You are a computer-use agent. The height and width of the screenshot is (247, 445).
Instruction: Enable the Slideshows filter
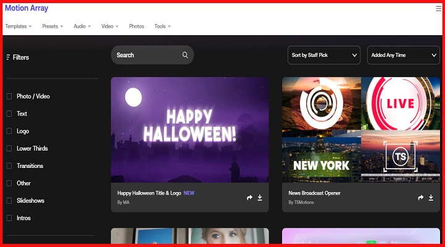9,201
